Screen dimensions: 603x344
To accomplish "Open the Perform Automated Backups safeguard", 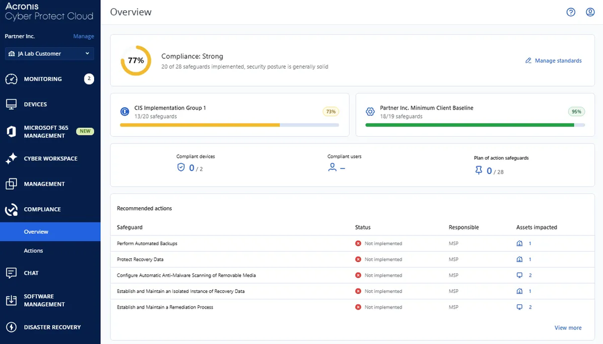I will 147,243.
